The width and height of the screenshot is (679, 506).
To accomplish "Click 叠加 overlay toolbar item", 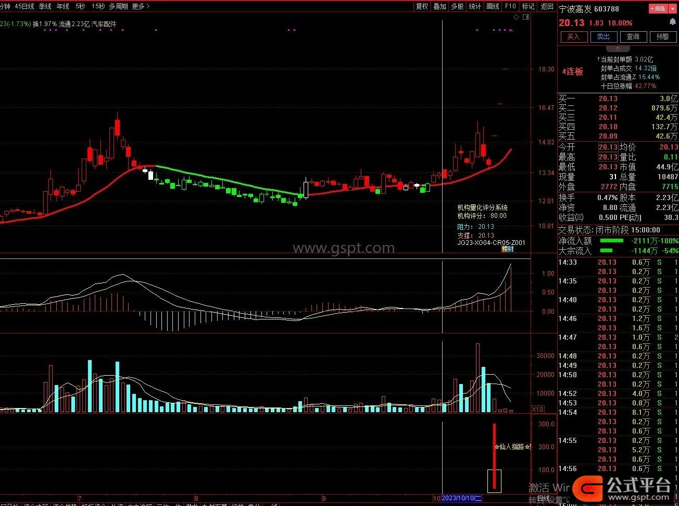I will (x=439, y=6).
